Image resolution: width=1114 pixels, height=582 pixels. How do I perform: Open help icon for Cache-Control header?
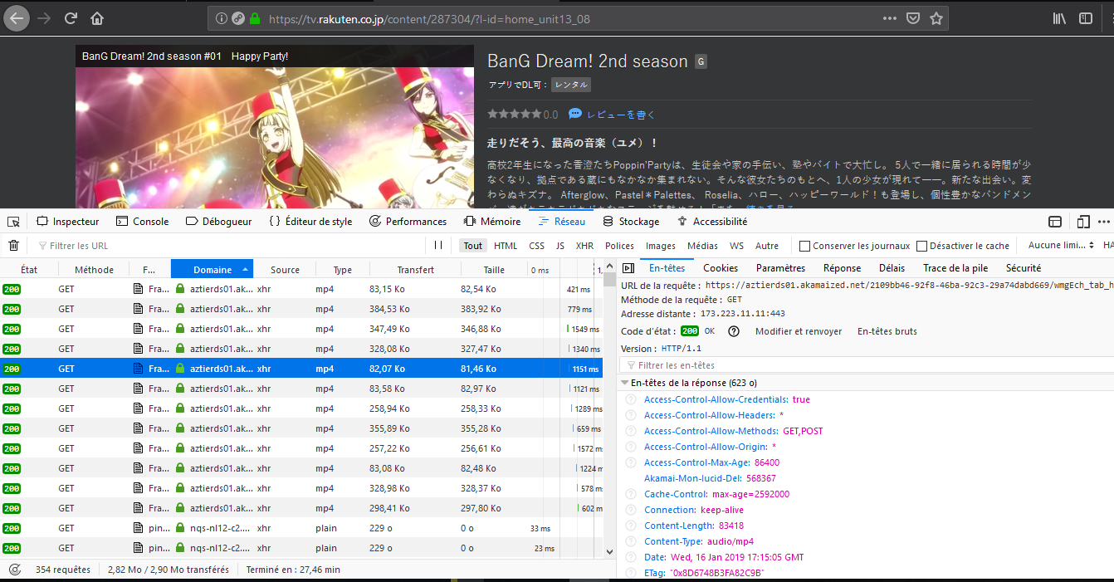pos(631,494)
